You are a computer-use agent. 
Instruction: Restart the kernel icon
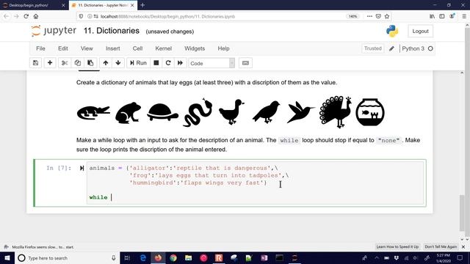click(168, 63)
